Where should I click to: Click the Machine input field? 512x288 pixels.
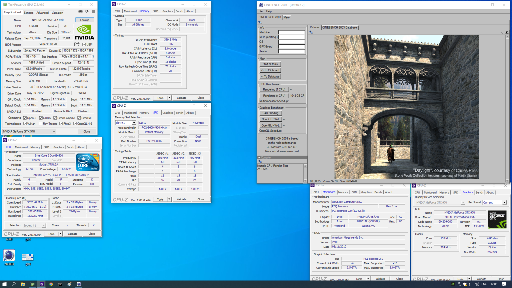point(291,32)
